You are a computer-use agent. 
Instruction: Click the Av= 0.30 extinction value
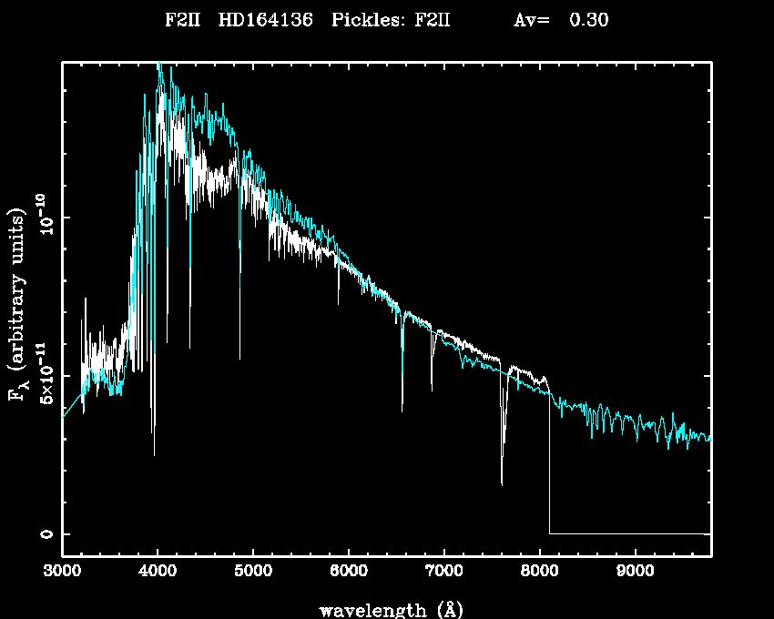[561, 20]
